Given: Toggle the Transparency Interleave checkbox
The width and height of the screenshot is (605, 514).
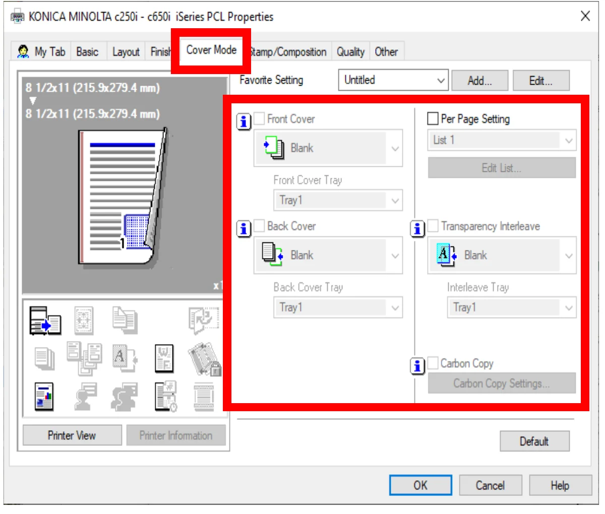Looking at the screenshot, I should point(433,226).
